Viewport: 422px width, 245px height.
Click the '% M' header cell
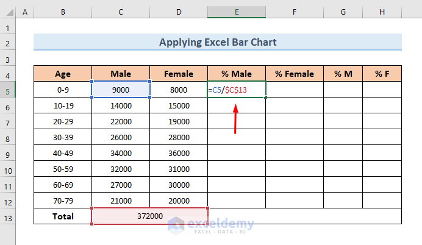click(343, 73)
